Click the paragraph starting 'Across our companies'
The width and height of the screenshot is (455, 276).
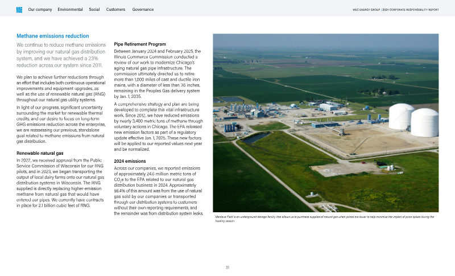pyautogui.click(x=158, y=191)
